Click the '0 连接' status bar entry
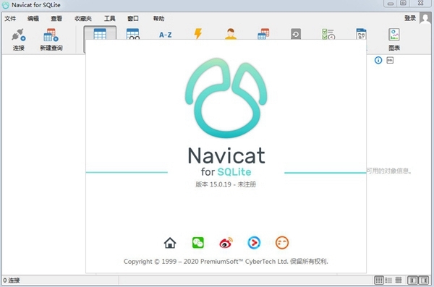434x287 pixels. (x=12, y=280)
